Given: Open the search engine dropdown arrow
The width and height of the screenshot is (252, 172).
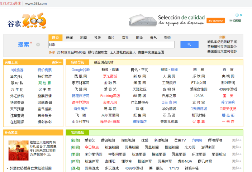Looking at the screenshot, I should [x=38, y=45].
